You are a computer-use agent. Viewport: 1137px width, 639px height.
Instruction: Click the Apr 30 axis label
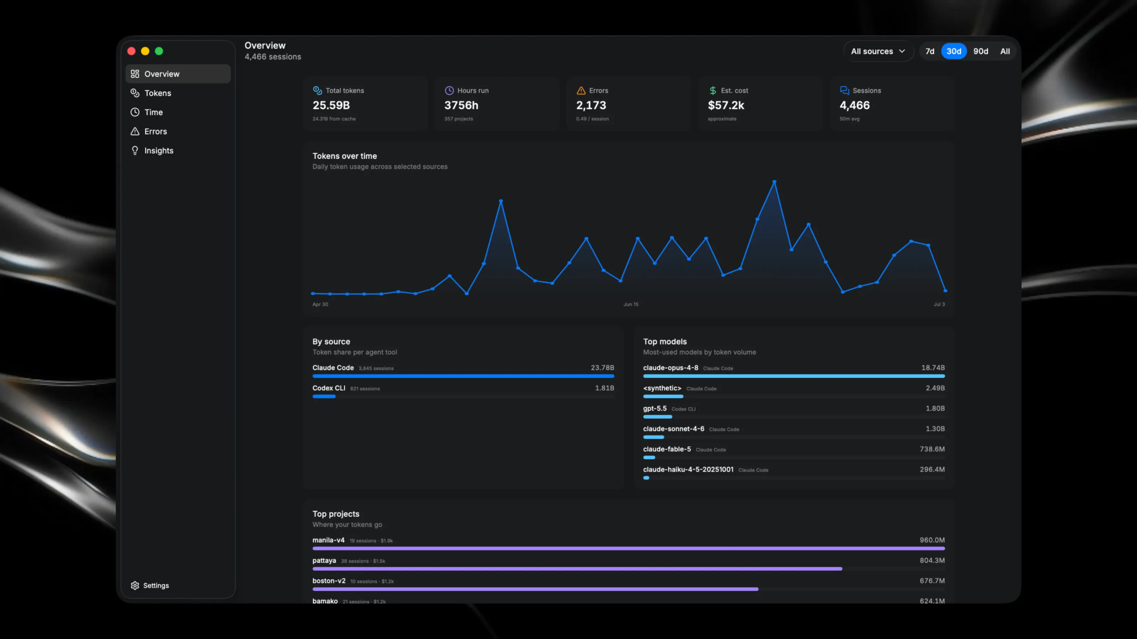pyautogui.click(x=320, y=304)
